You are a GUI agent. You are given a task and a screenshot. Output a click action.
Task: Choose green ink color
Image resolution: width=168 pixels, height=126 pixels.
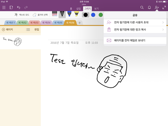pyautogui.click(x=101, y=15)
